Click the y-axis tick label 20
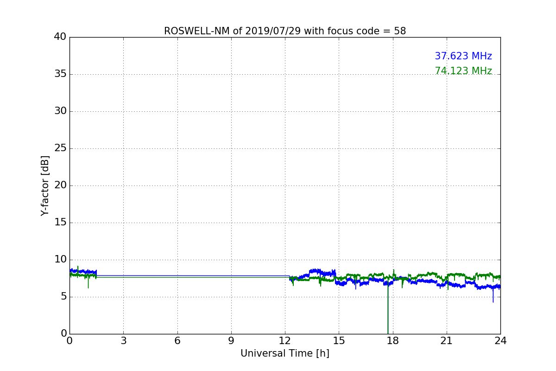Viewport: 556px width, 371px height. click(60, 185)
